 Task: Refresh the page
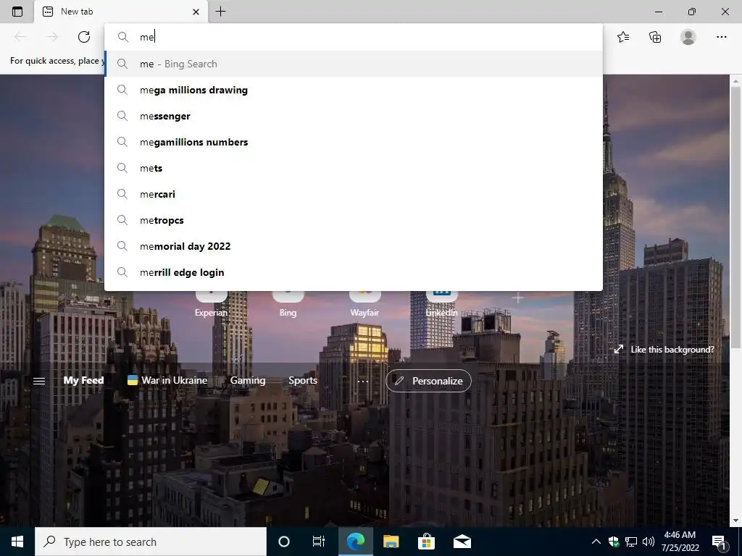tap(84, 37)
